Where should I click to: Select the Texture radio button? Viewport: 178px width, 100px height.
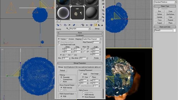click(59, 39)
